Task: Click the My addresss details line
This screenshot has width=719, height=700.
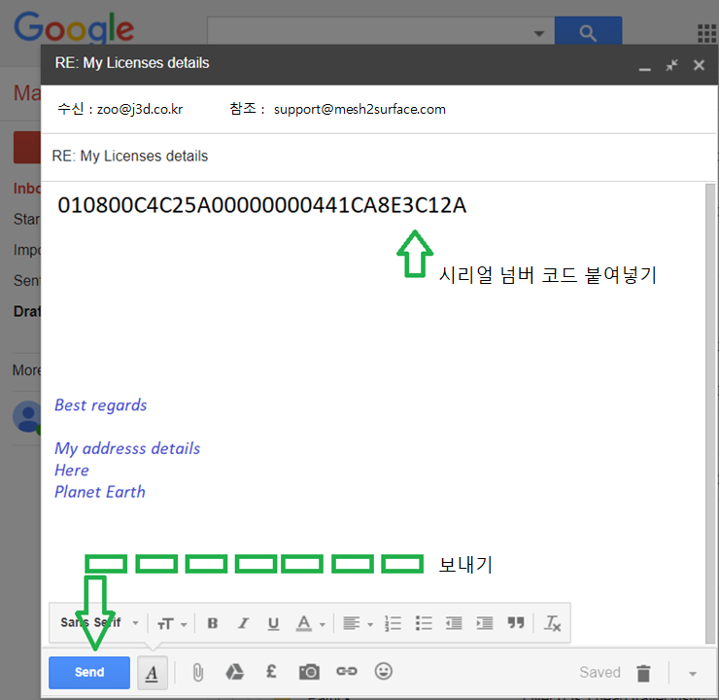Action: tap(127, 448)
